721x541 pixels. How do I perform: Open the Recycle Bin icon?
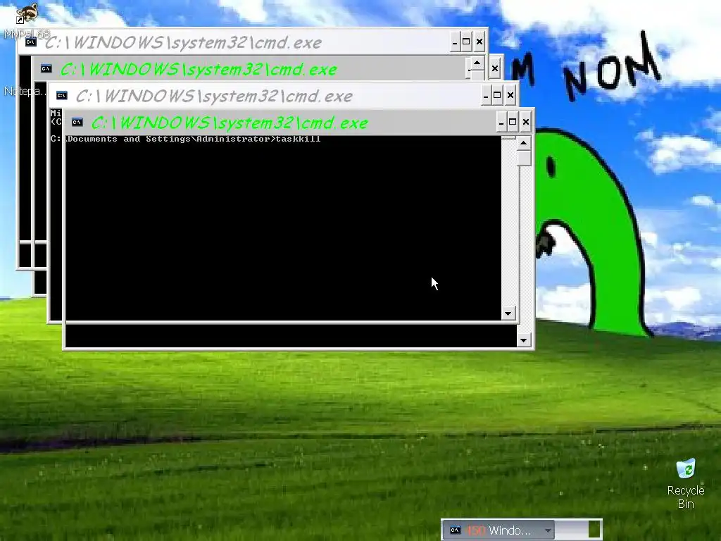pos(686,483)
